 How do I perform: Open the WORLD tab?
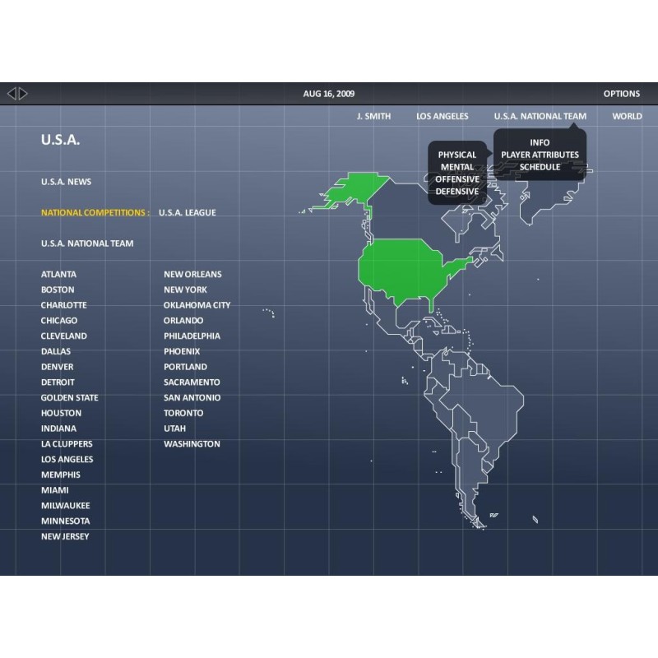[x=627, y=116]
